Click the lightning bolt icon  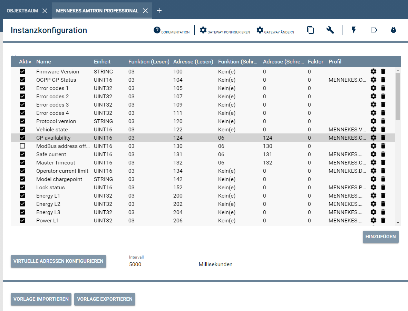(354, 30)
